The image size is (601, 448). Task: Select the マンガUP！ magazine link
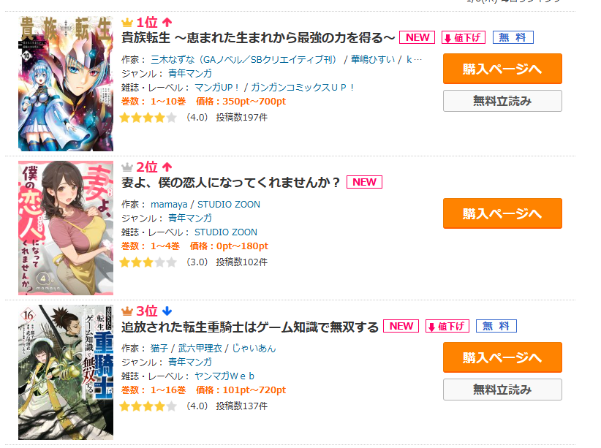coord(217,88)
